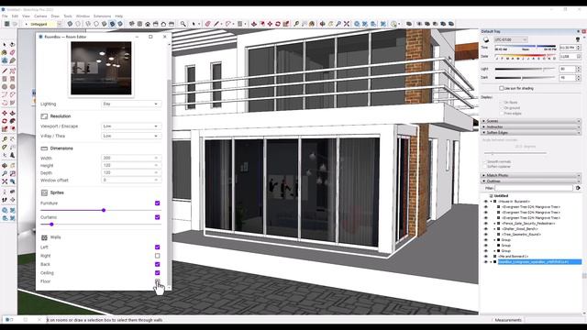
Task: Uncheck the Back wall checkbox
Action: coord(157,265)
